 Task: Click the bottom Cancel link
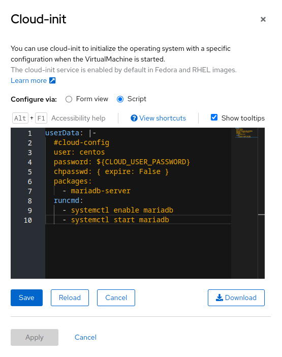[x=85, y=337]
